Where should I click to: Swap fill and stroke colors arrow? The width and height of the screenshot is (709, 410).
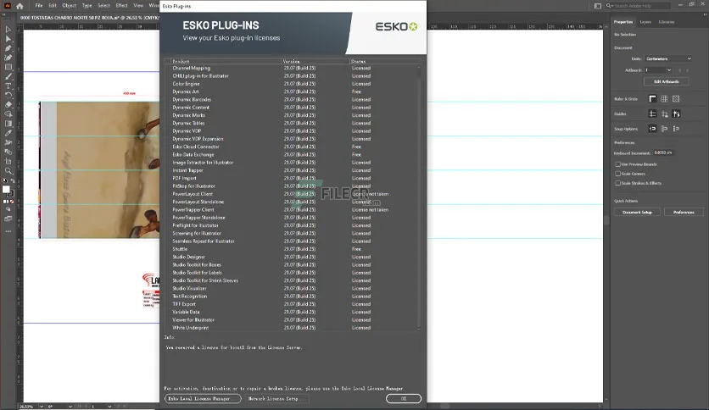(13, 181)
